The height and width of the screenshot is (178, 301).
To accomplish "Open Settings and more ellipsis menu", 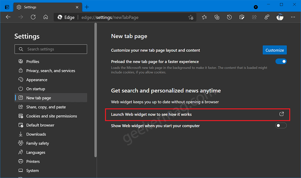I will click(x=293, y=17).
